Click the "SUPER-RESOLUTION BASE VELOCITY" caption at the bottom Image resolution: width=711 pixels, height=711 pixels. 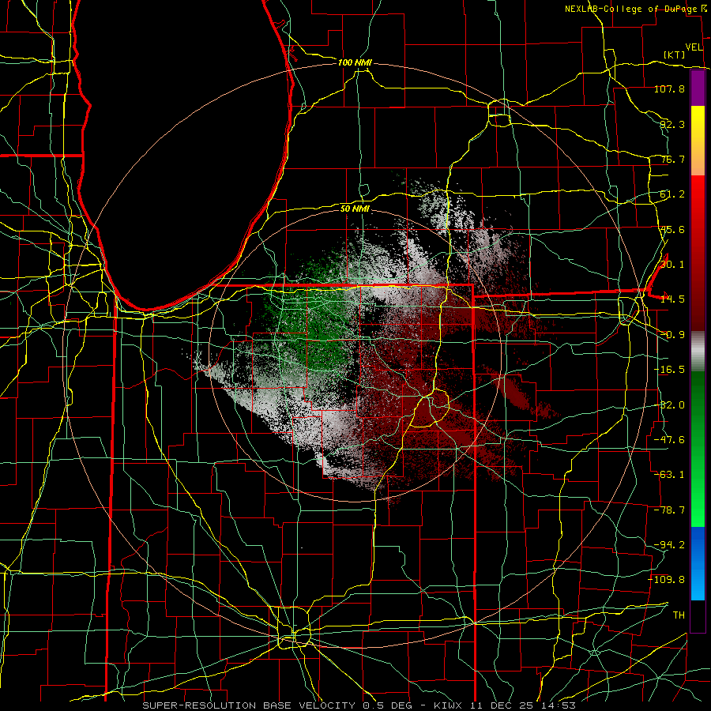(249, 705)
